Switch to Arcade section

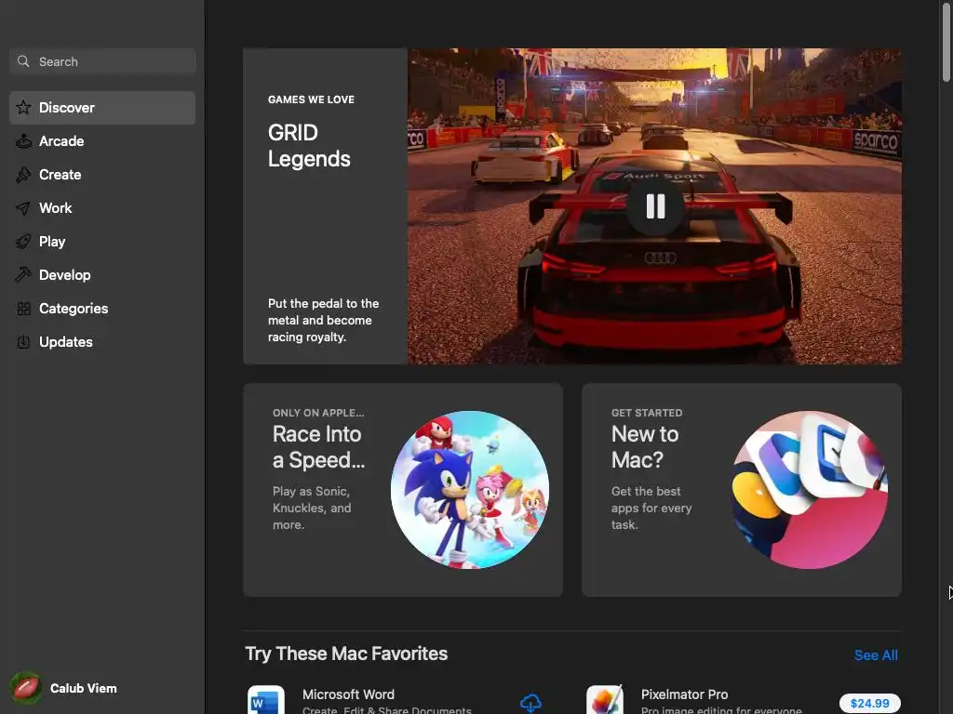tap(102, 141)
